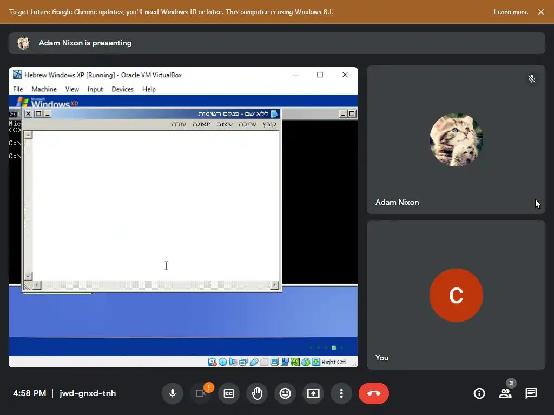
Task: Click your own C avatar tile
Action: (x=456, y=296)
